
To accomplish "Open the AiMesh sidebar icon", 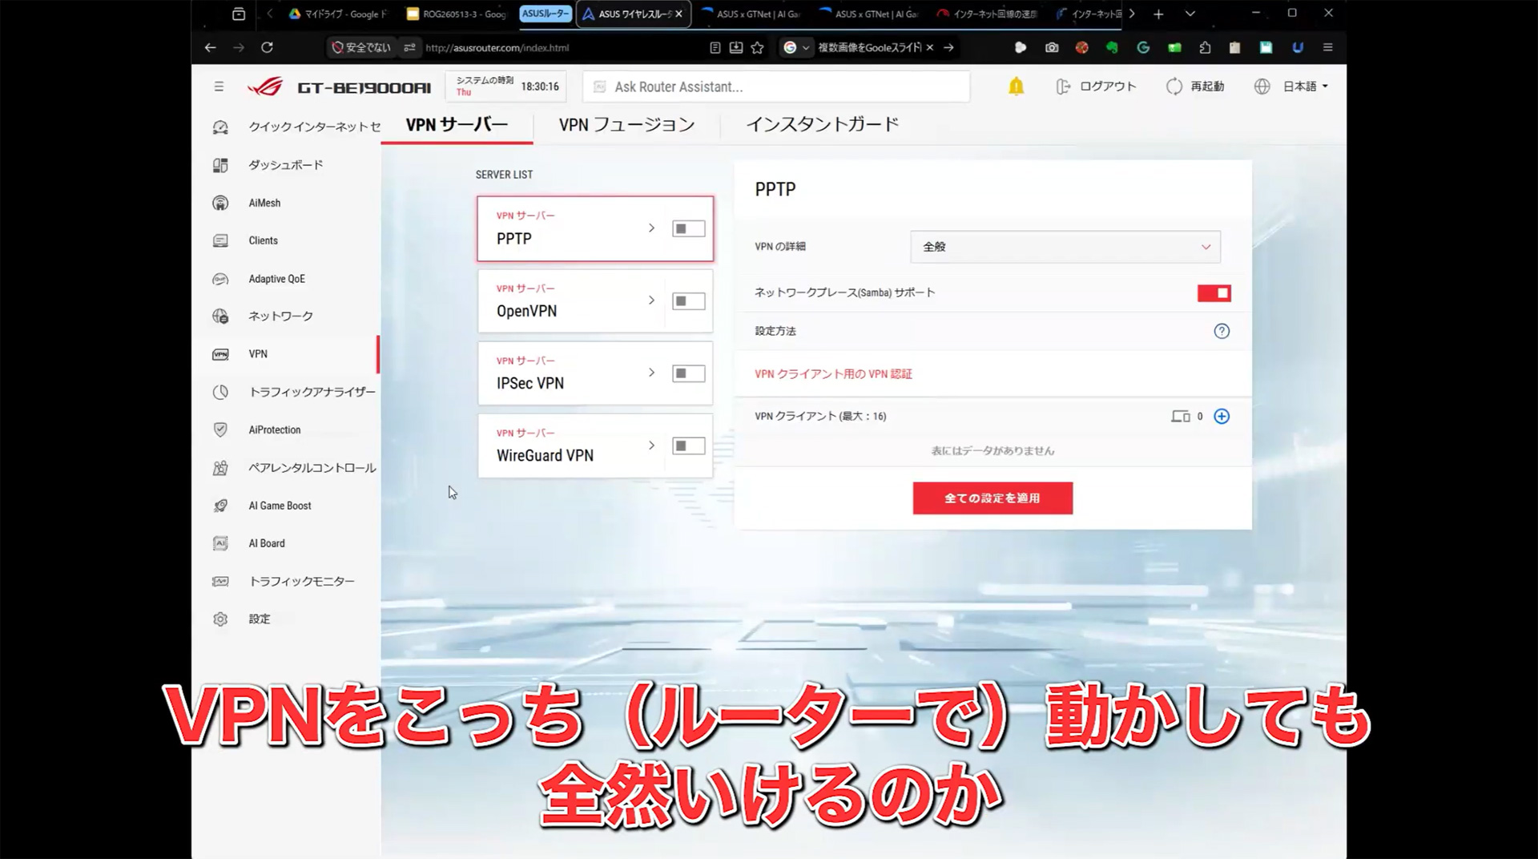I will point(220,203).
